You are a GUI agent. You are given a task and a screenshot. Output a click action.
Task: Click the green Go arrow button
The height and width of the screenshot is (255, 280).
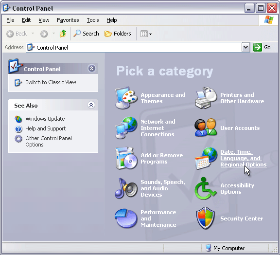click(x=258, y=47)
